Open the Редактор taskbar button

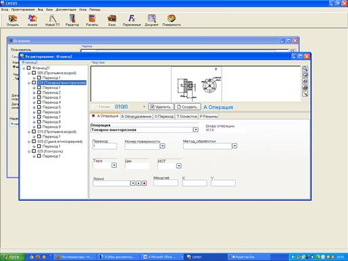pos(248,257)
